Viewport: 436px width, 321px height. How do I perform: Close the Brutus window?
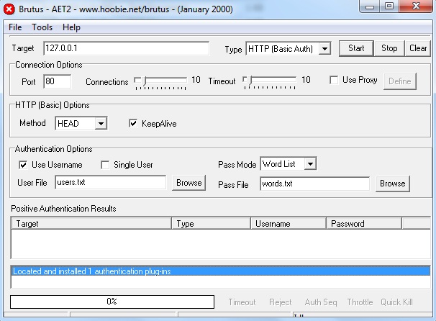pyautogui.click(x=417, y=6)
